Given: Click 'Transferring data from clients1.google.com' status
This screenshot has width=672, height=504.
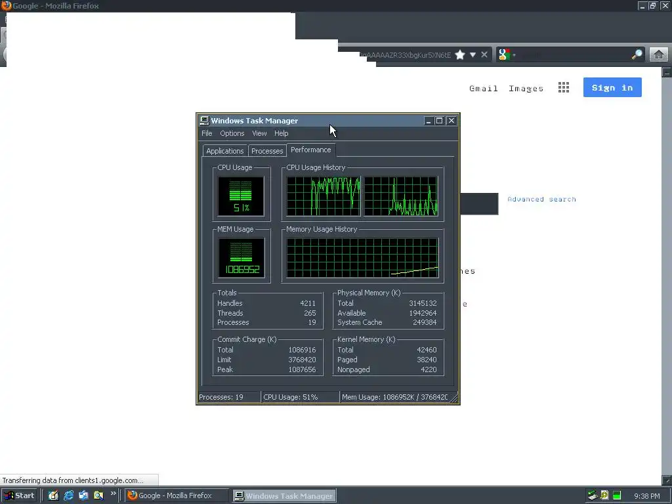Looking at the screenshot, I should [73, 480].
